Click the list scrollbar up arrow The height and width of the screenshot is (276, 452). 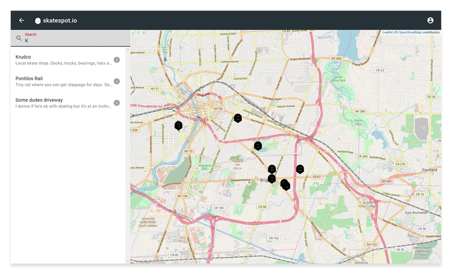[x=128, y=50]
